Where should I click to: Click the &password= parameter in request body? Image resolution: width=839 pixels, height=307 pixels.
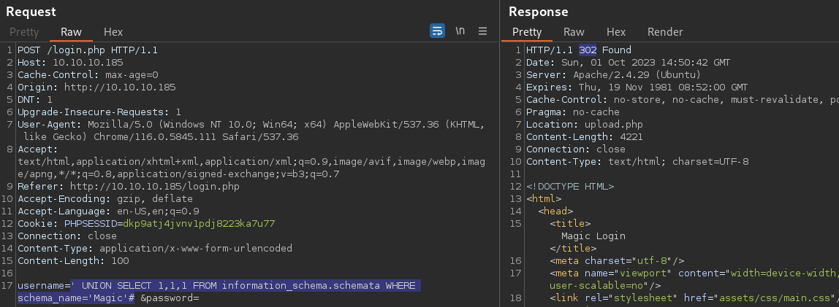click(170, 298)
